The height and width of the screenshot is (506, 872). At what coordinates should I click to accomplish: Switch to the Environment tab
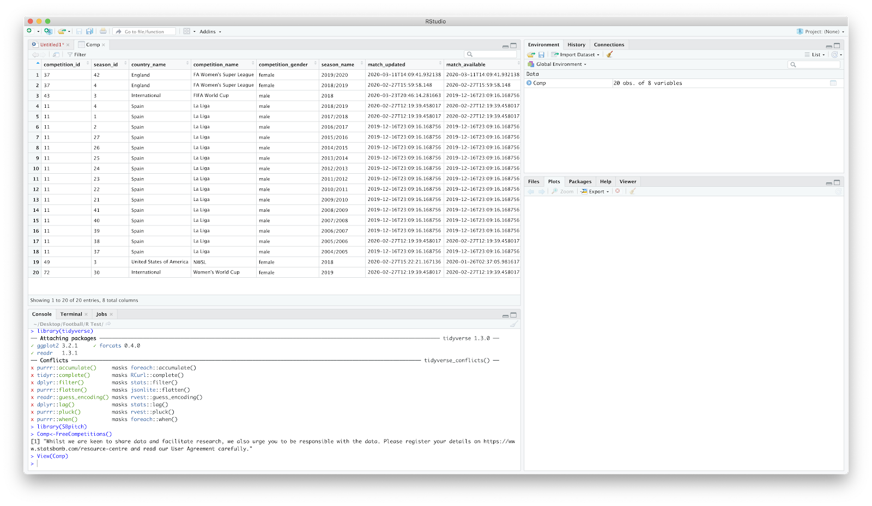coord(543,45)
